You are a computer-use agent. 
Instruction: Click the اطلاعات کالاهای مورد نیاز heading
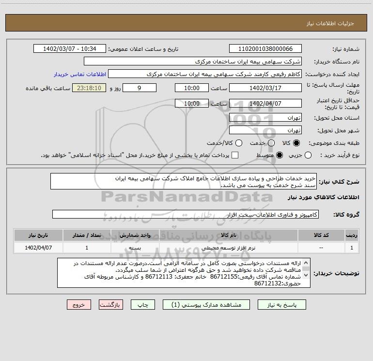coord(323,197)
